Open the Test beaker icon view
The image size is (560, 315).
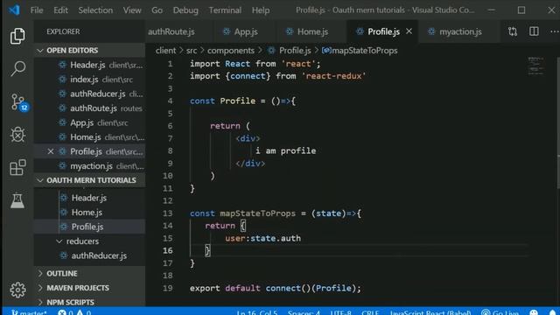point(17,200)
